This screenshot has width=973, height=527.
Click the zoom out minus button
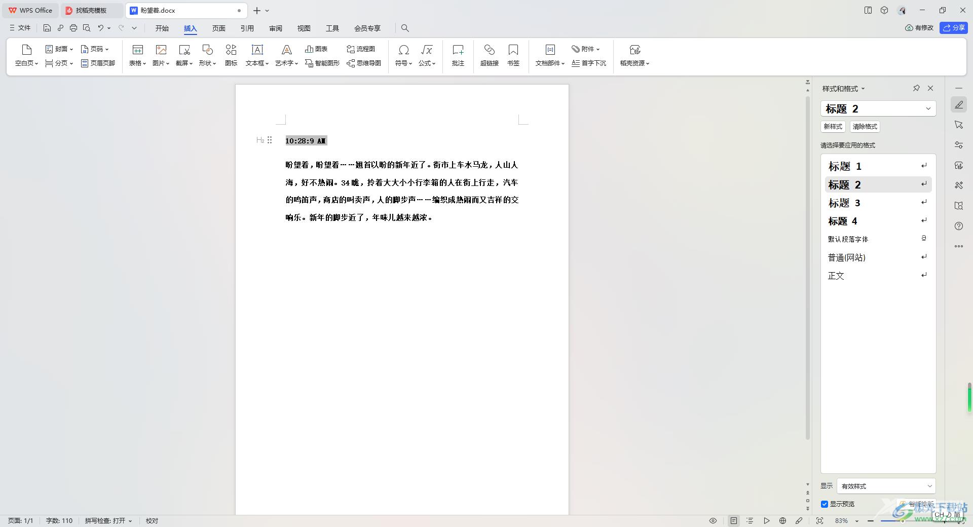click(871, 521)
